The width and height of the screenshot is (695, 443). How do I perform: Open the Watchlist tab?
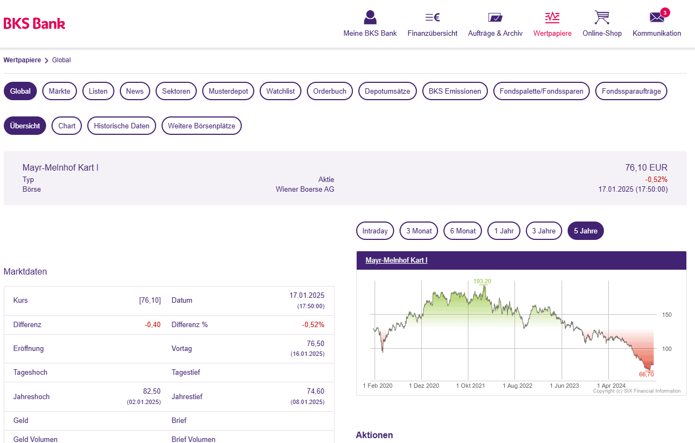[x=280, y=91]
